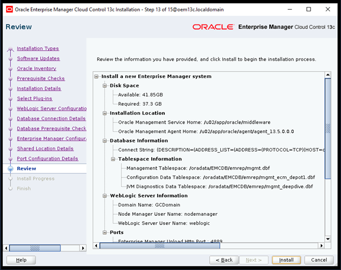The image size is (341, 270).
Task: Maximize the installer window
Action: (308, 9)
